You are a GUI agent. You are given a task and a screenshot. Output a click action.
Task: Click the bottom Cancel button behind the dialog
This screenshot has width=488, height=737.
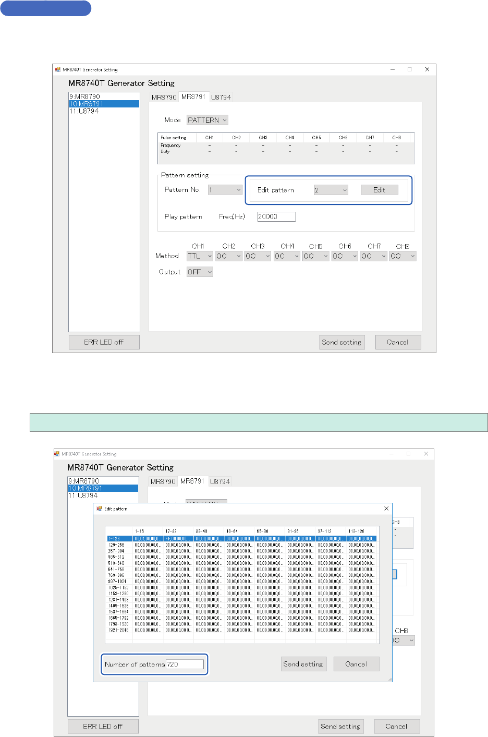[396, 727]
